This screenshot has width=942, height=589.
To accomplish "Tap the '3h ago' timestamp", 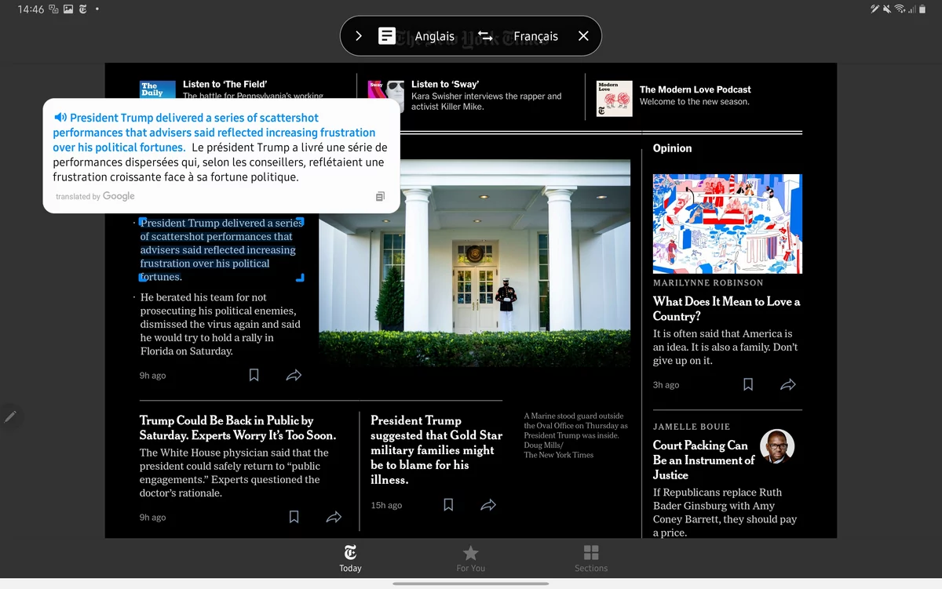I will tap(666, 385).
